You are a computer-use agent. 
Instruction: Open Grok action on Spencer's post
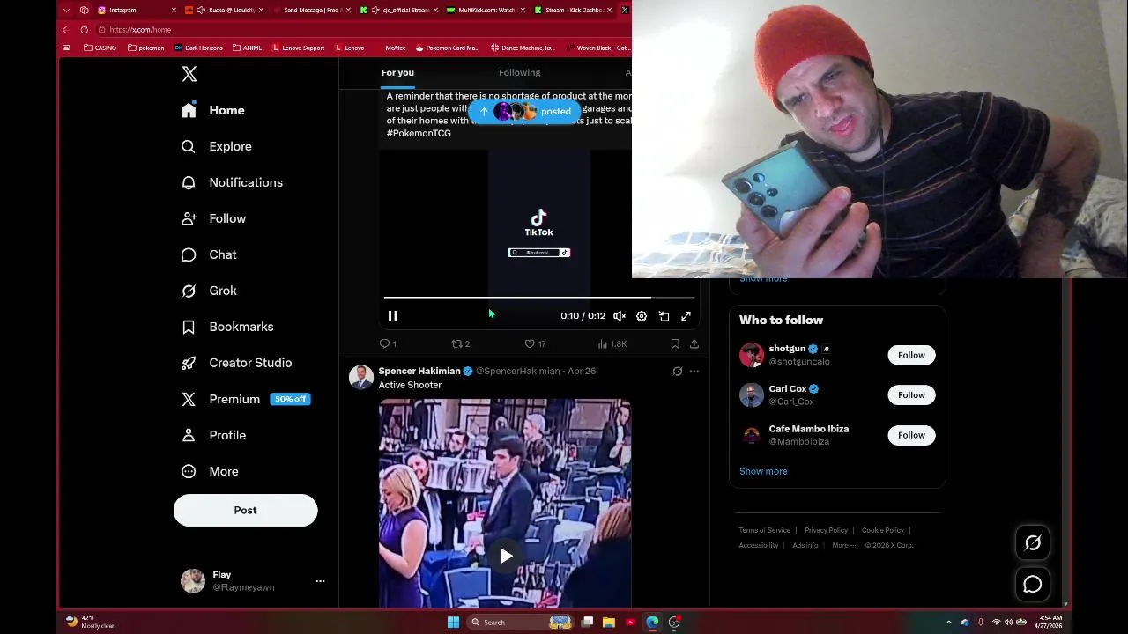677,372
